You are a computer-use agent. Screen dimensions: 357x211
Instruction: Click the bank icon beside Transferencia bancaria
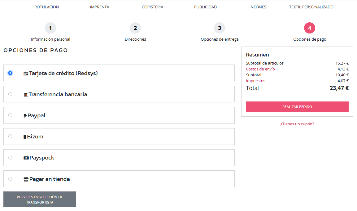coord(26,95)
